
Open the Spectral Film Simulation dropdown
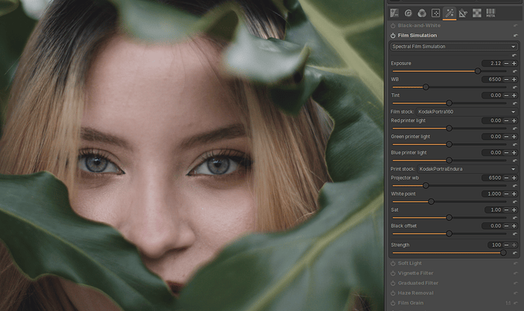click(x=453, y=47)
